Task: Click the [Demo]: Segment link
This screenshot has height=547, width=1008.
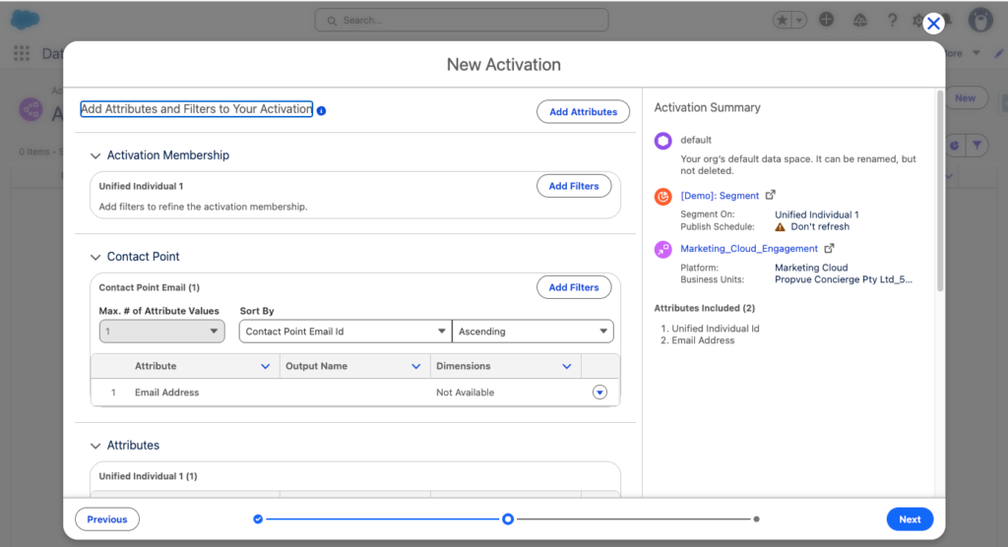Action: point(720,196)
